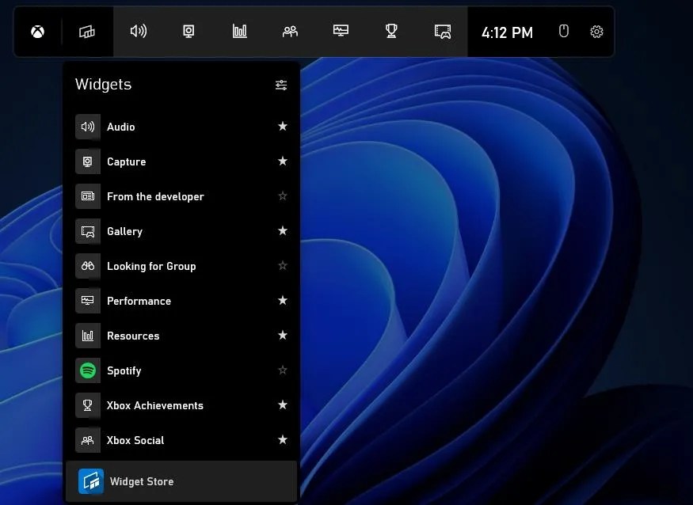693x505 pixels.
Task: Open the Gallery widget from the toolbar
Action: (x=441, y=32)
